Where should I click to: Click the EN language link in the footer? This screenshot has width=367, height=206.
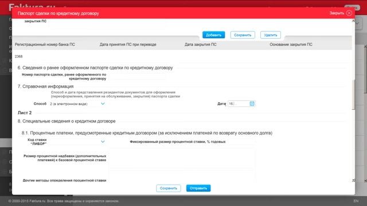pos(356,201)
